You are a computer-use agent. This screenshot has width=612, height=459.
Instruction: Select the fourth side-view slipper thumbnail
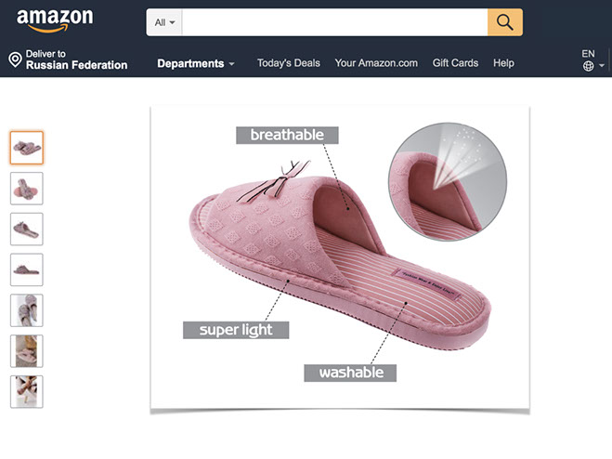(x=27, y=269)
